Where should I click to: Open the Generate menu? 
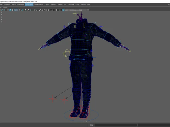pos(71,5)
